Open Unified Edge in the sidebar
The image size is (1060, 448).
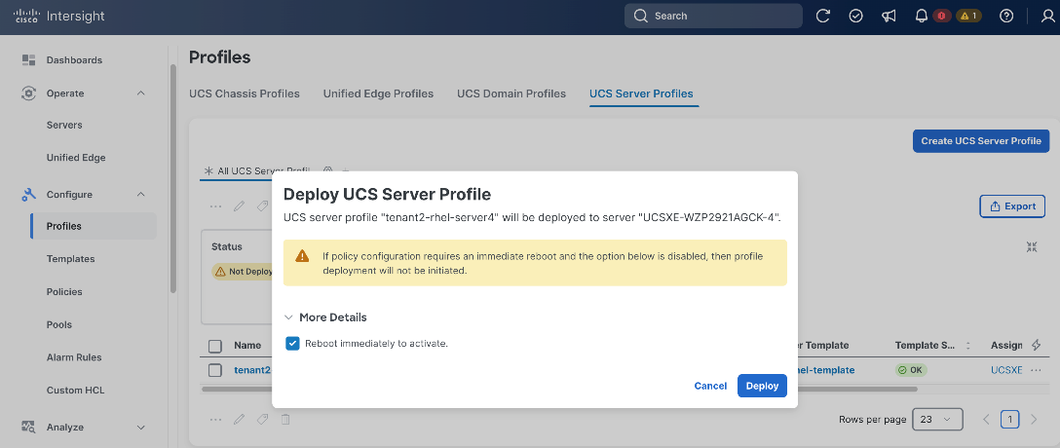(76, 158)
